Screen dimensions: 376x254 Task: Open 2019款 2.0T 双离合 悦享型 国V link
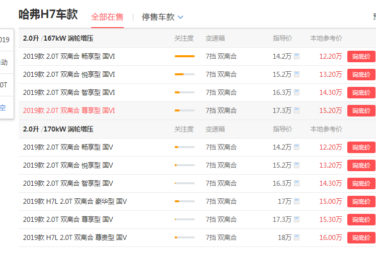point(68,165)
